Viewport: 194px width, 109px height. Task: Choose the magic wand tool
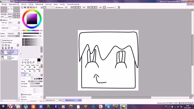(28, 60)
